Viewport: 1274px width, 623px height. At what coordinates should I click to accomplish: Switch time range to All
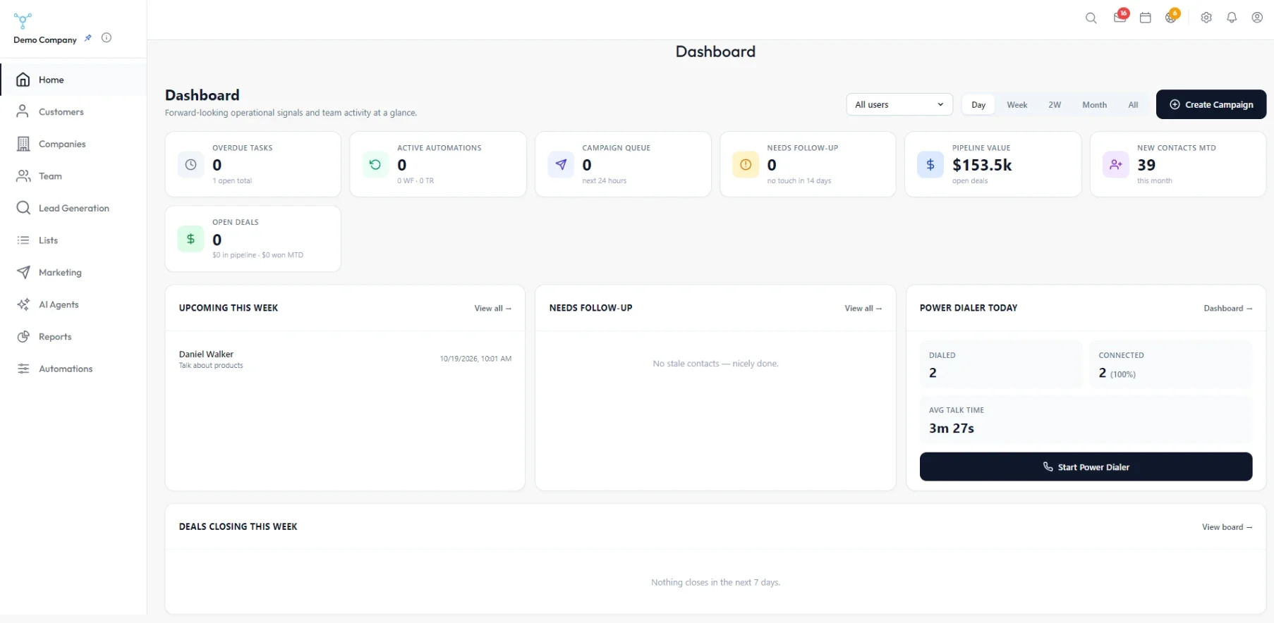1133,105
